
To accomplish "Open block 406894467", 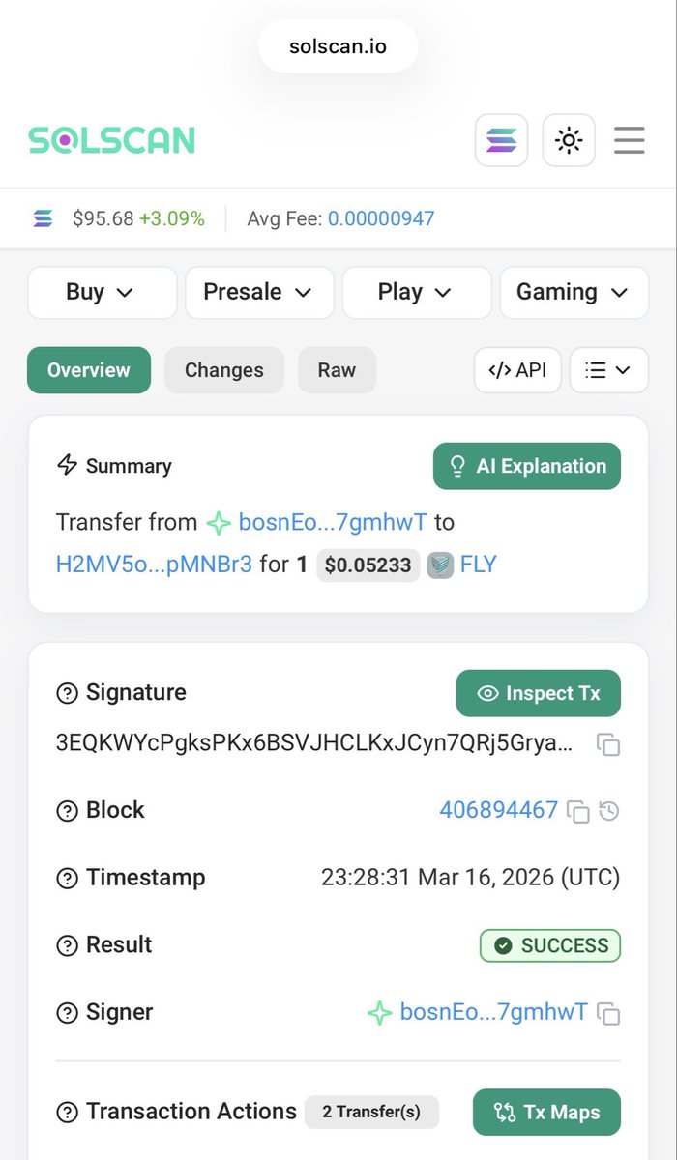I will [499, 810].
